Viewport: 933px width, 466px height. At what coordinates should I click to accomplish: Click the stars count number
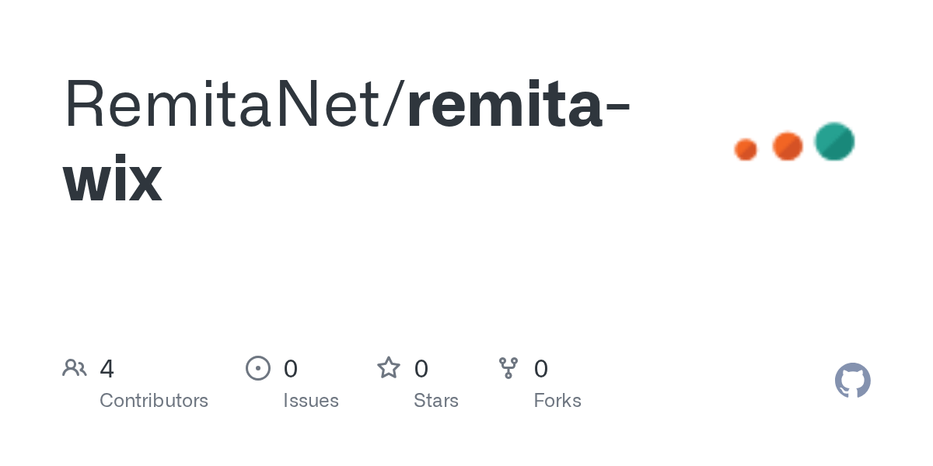point(421,368)
